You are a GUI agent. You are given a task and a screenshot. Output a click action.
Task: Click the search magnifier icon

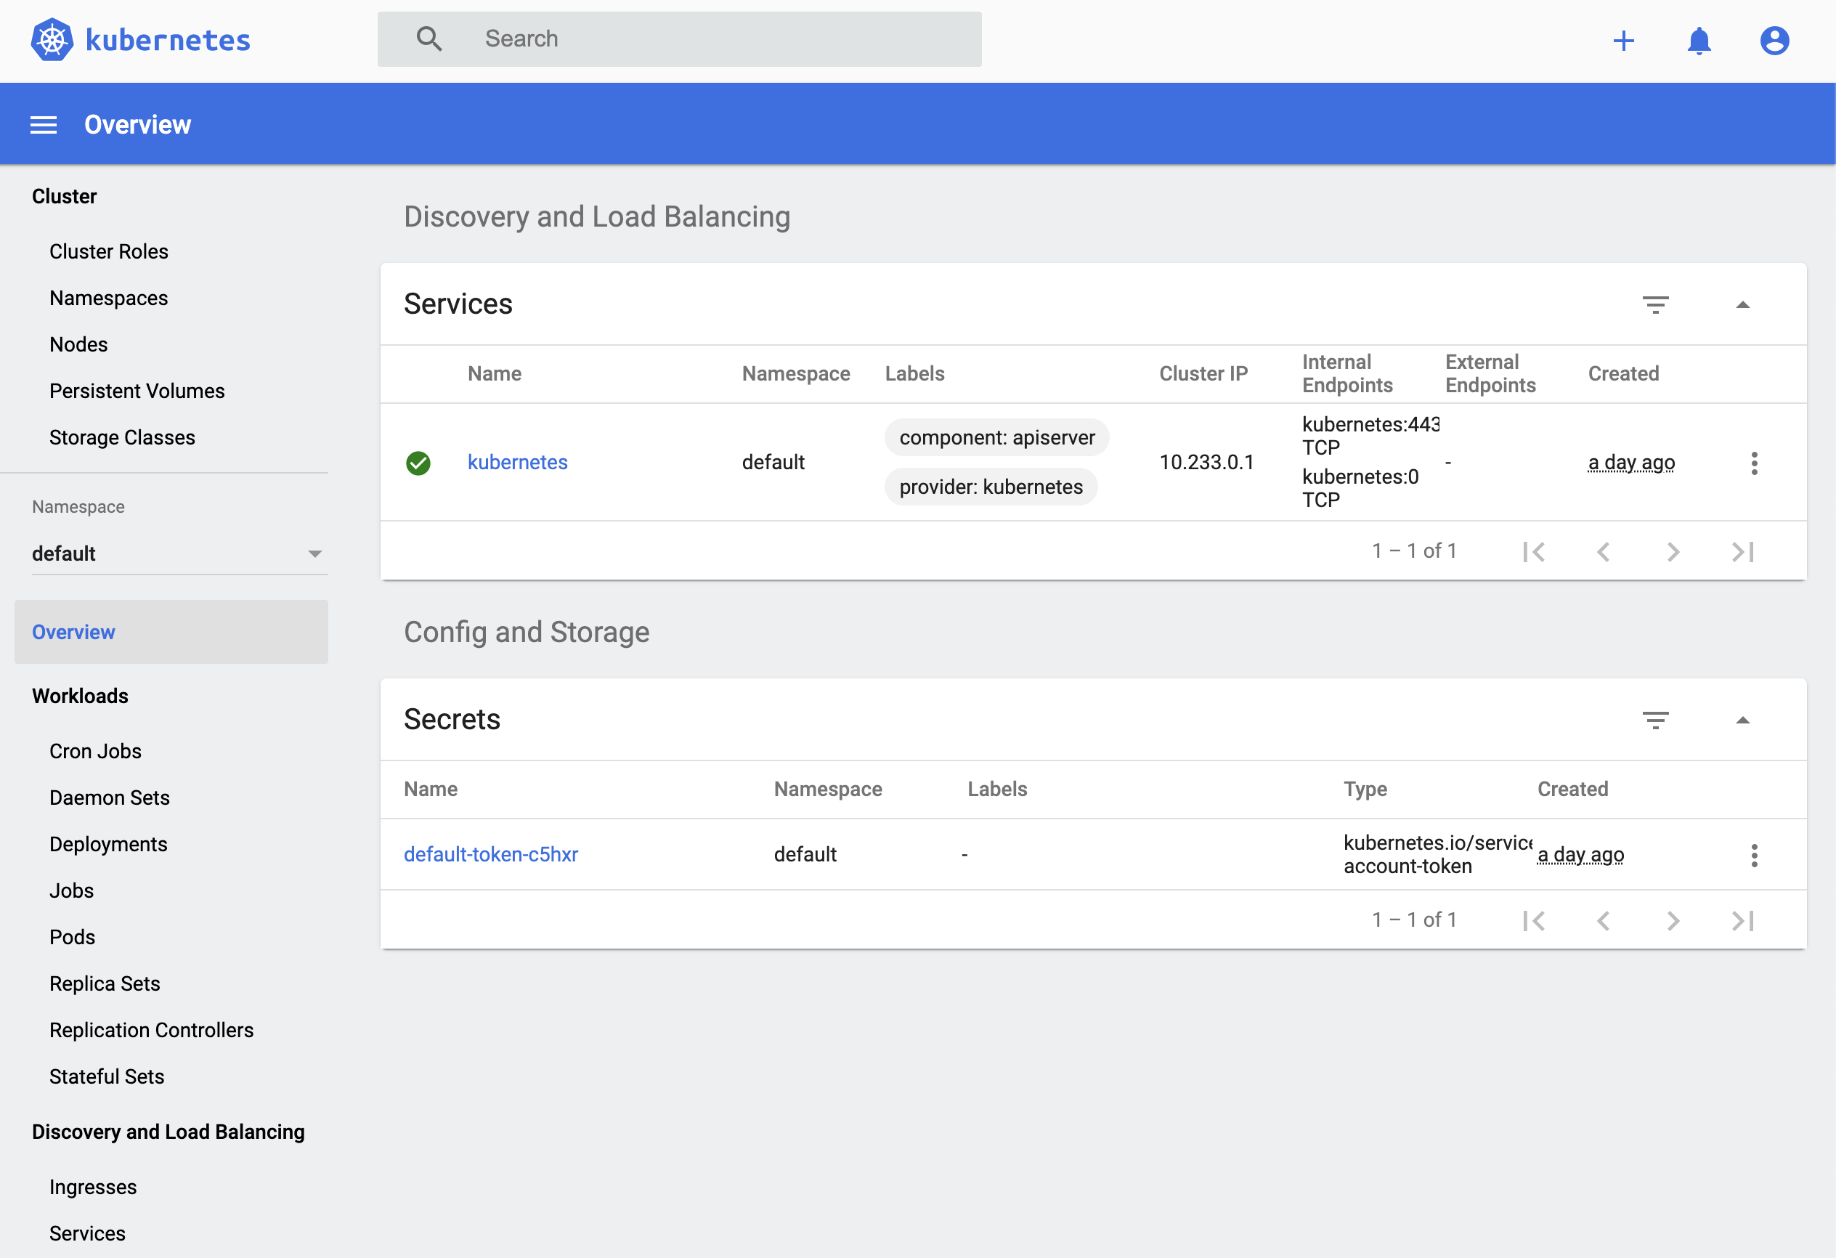point(429,38)
